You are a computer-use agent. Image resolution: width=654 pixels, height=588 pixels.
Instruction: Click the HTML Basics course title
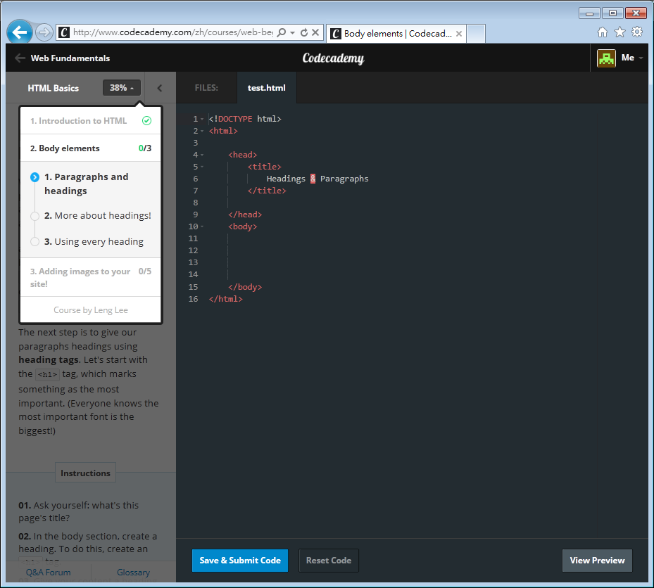(54, 88)
